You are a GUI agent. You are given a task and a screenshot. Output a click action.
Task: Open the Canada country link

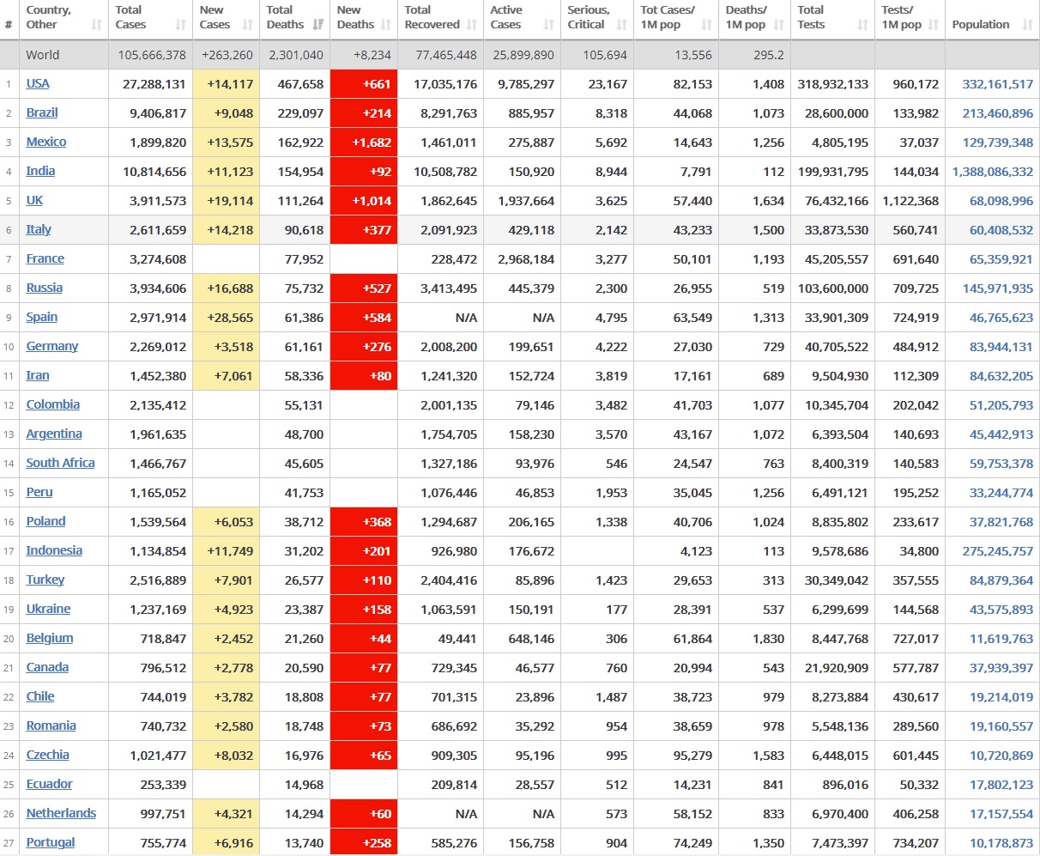(47, 667)
